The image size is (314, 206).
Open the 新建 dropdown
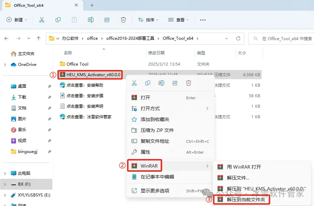17,20
